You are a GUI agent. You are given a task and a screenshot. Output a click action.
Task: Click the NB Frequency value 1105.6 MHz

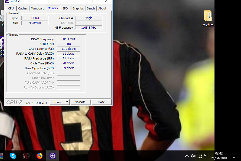[89, 28]
